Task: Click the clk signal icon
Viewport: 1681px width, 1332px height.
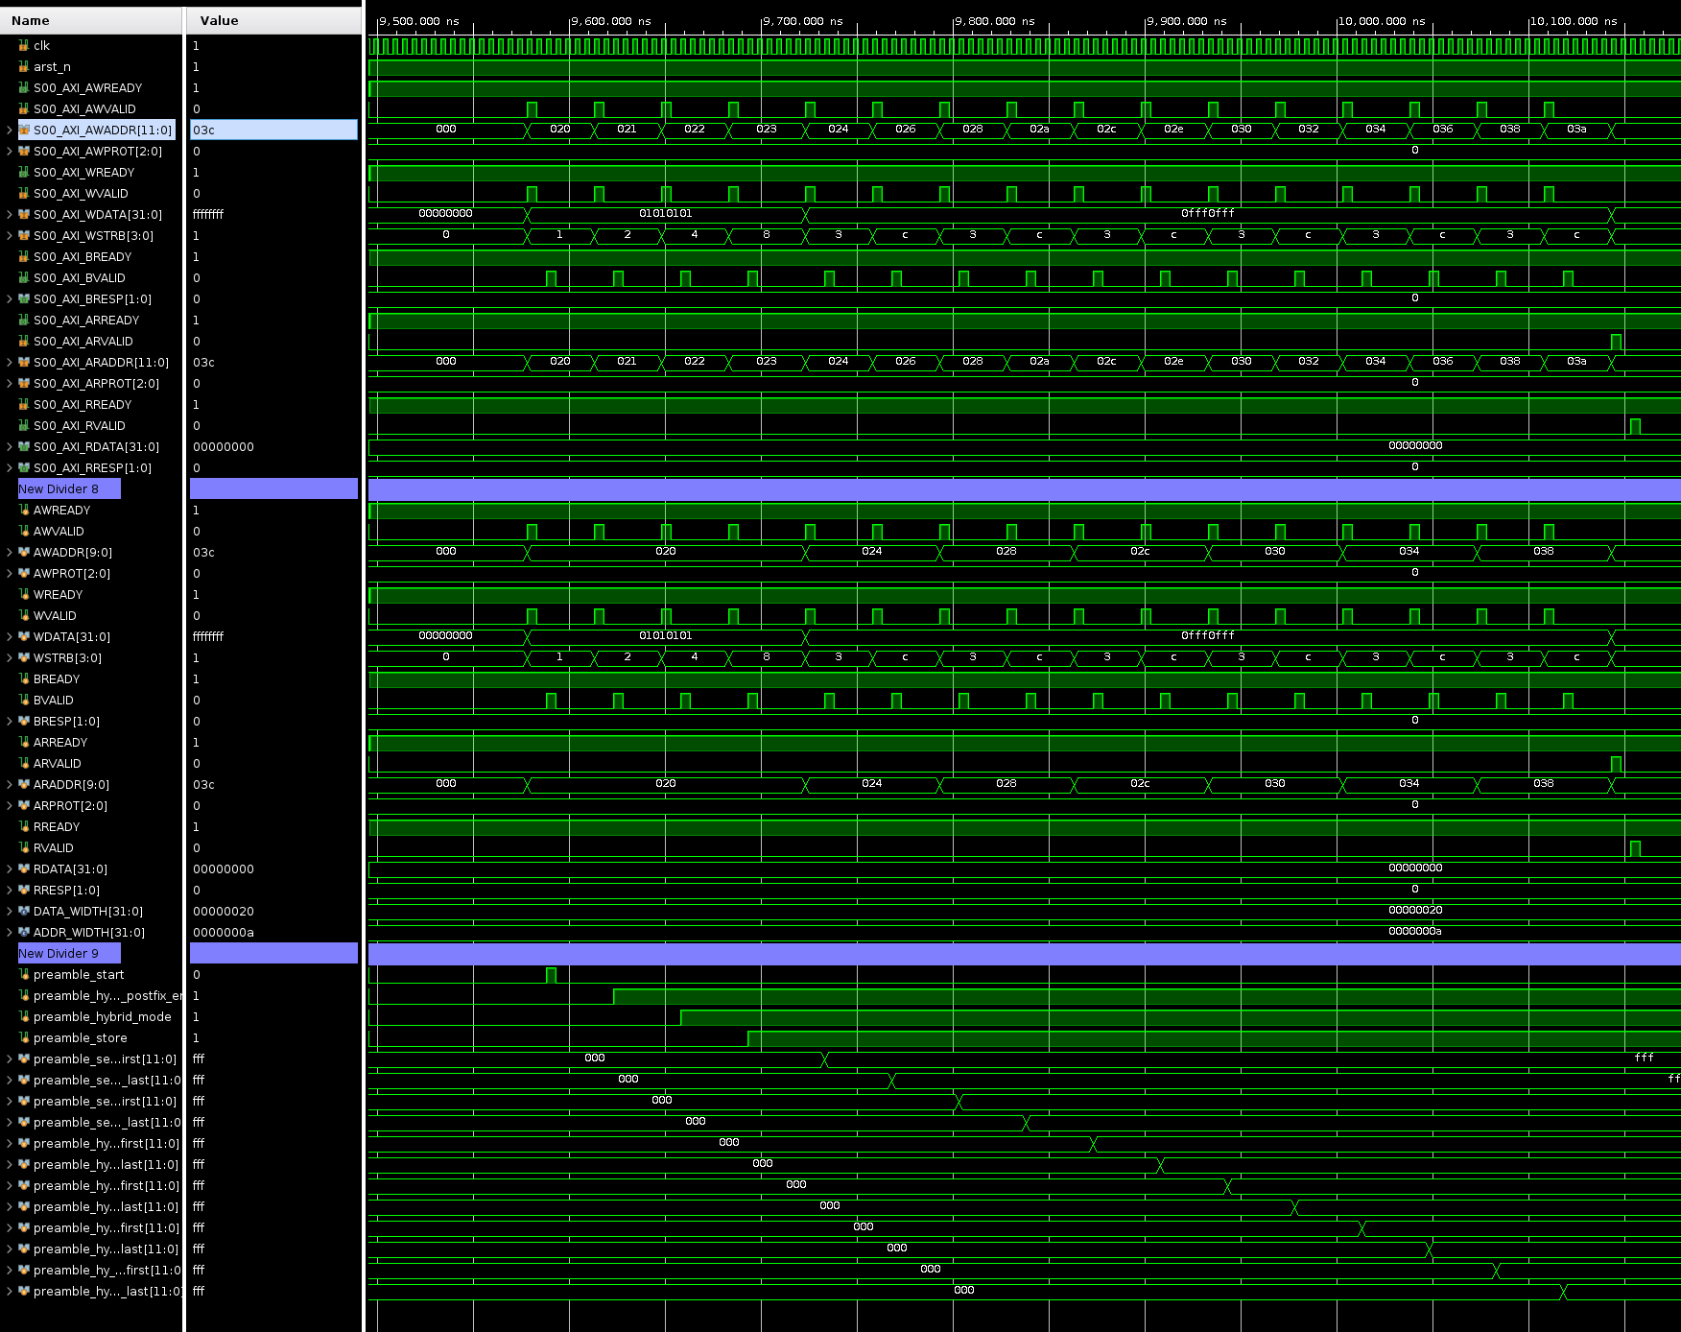Action: (x=23, y=45)
